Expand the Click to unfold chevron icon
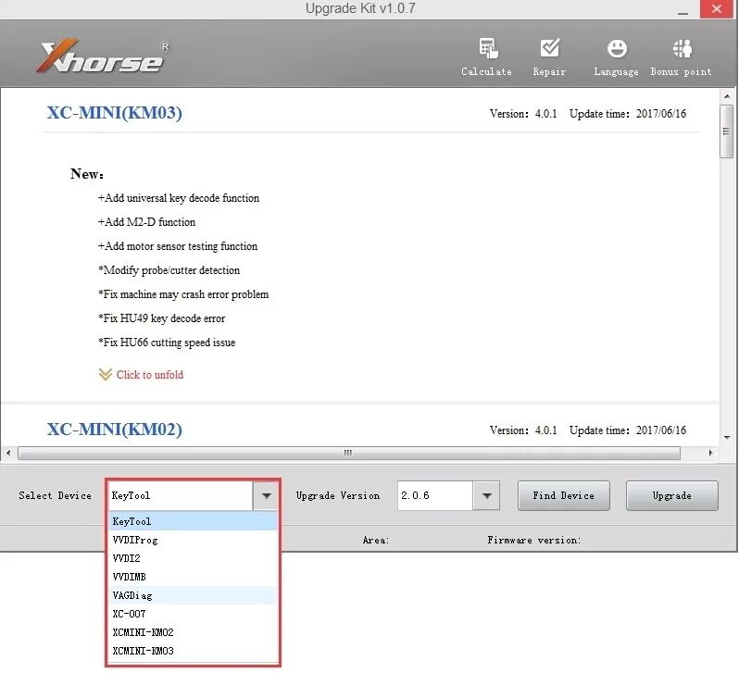This screenshot has height=673, width=739. (105, 375)
